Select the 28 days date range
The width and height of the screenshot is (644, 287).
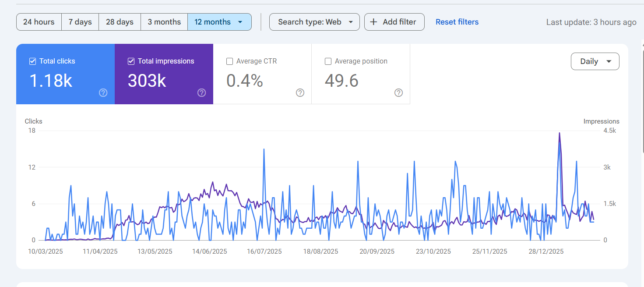click(120, 22)
